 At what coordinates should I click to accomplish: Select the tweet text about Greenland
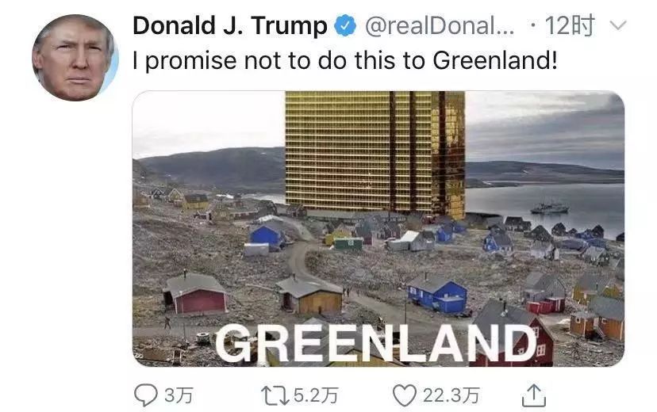pyautogui.click(x=345, y=61)
